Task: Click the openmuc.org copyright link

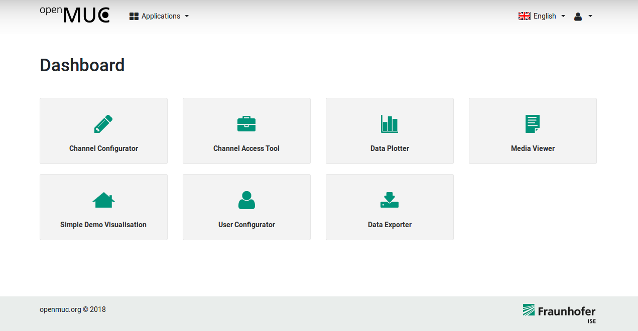Action: [73, 309]
